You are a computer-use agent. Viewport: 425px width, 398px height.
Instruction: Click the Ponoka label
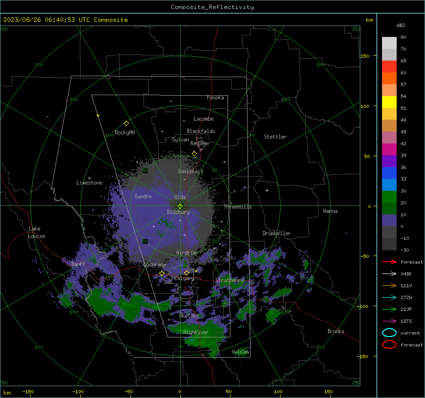click(215, 97)
